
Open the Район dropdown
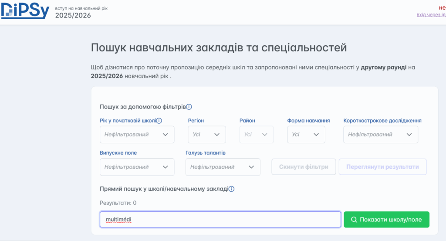tap(256, 135)
